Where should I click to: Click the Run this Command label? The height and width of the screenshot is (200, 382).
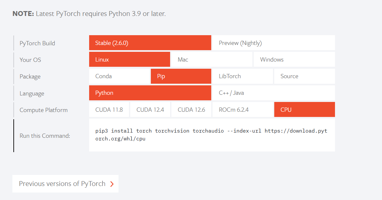pyautogui.click(x=45, y=136)
